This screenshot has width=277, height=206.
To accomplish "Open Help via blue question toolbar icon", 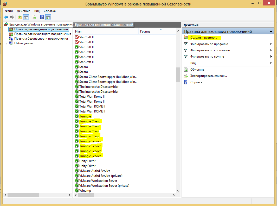I will tap(42, 17).
